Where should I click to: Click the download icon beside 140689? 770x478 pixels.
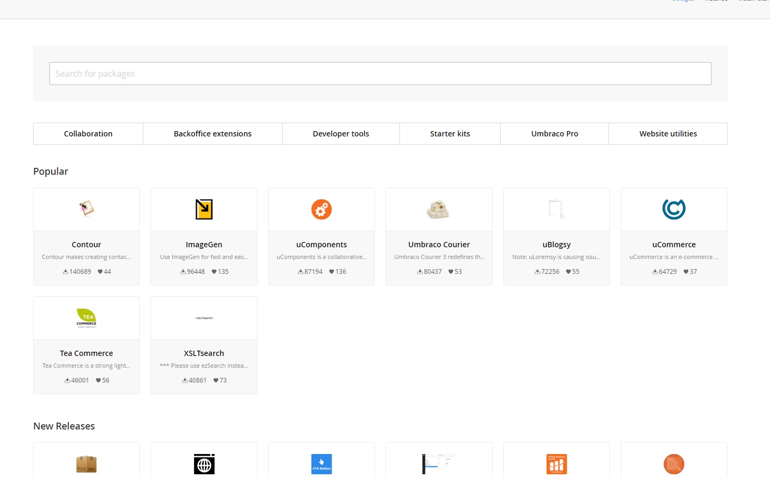tap(65, 272)
